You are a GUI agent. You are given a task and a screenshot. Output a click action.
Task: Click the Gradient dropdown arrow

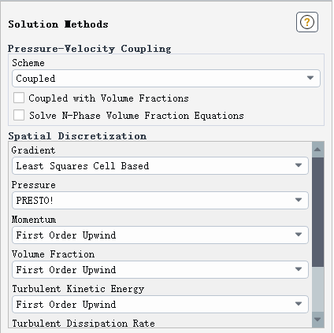click(x=299, y=165)
